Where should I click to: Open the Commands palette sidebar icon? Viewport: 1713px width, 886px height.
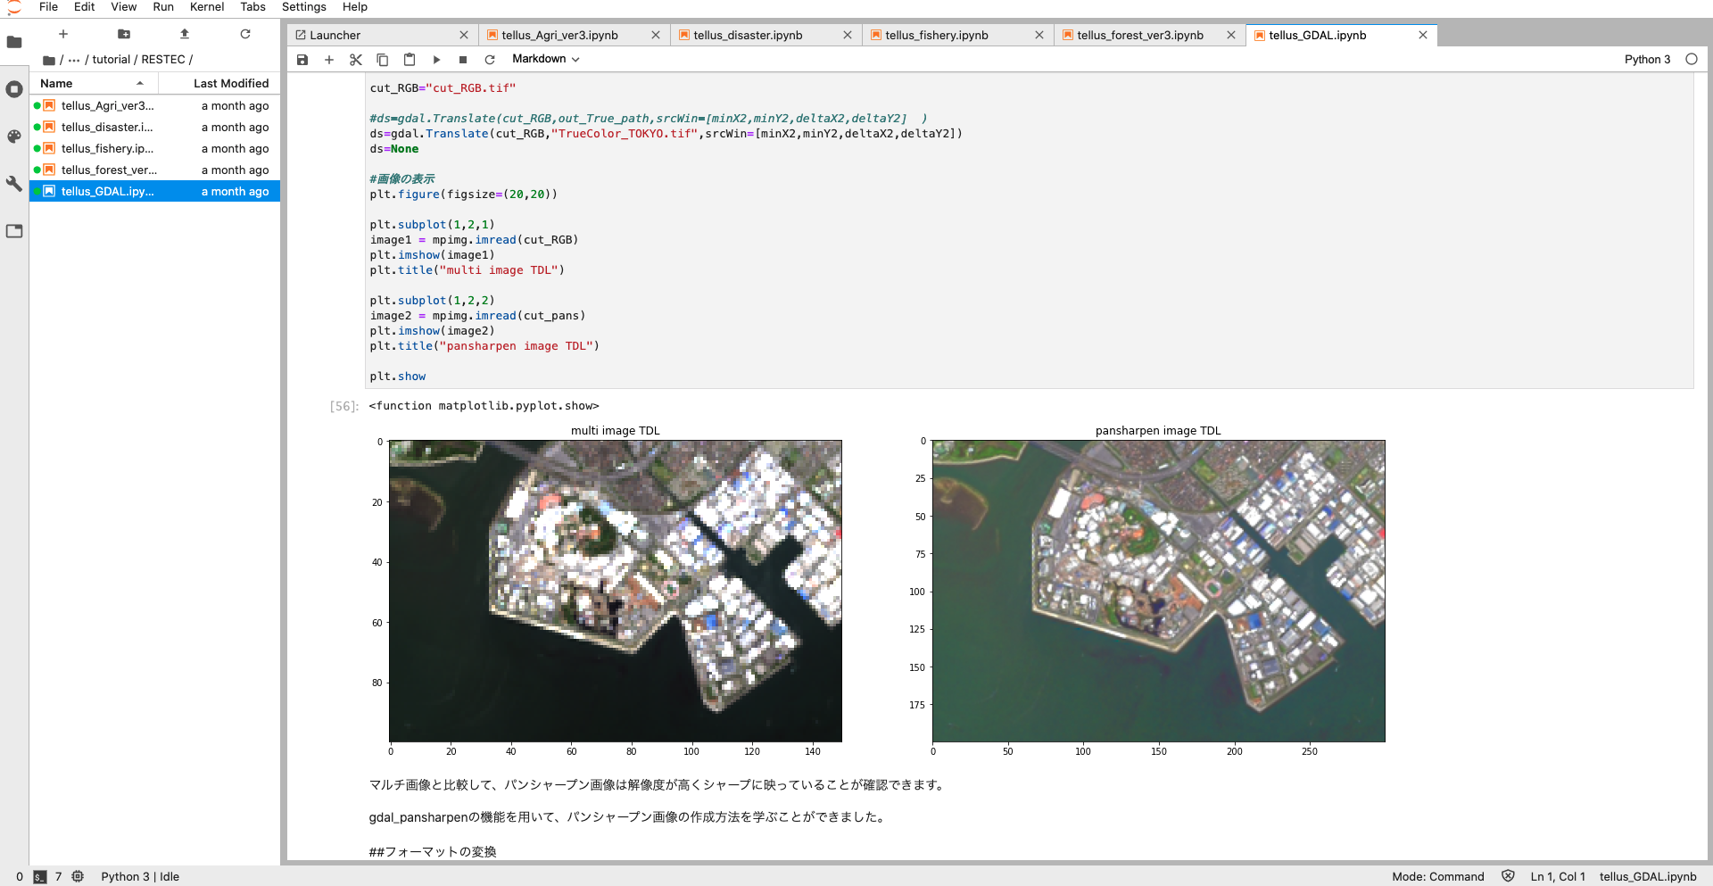click(x=14, y=137)
